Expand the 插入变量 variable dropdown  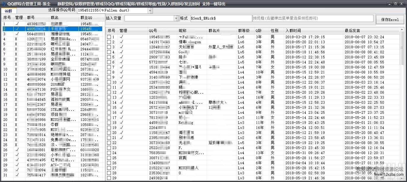[x=176, y=18]
